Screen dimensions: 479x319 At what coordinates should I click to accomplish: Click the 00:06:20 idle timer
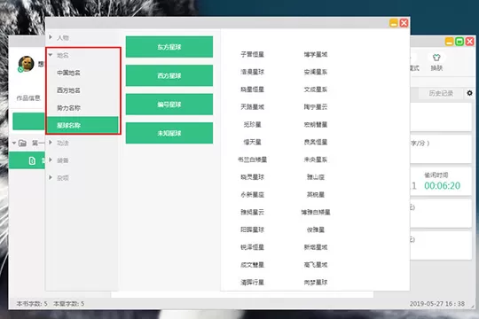[442, 185]
